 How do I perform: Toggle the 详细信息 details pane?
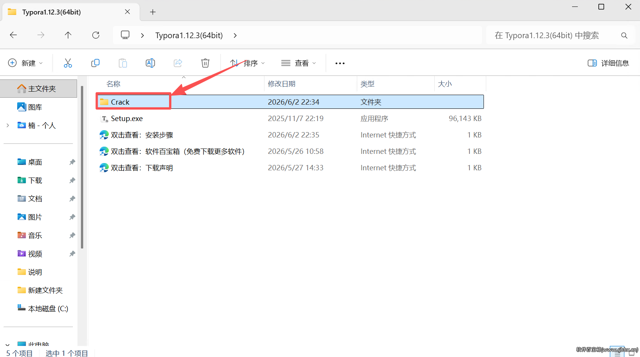tap(608, 63)
